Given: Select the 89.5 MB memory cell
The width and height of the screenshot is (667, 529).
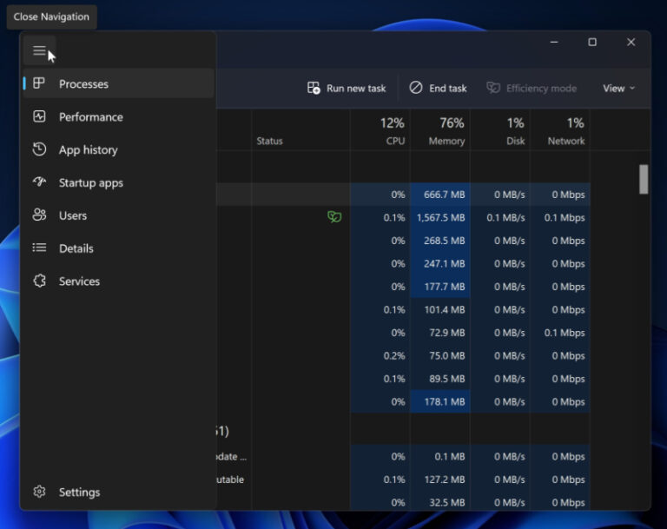Looking at the screenshot, I should tap(440, 379).
